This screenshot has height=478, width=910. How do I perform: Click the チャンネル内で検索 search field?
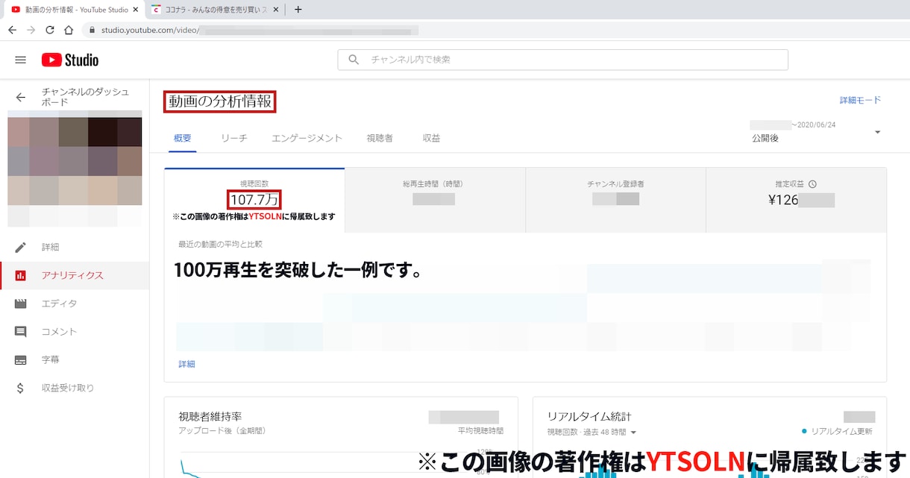pyautogui.click(x=562, y=60)
